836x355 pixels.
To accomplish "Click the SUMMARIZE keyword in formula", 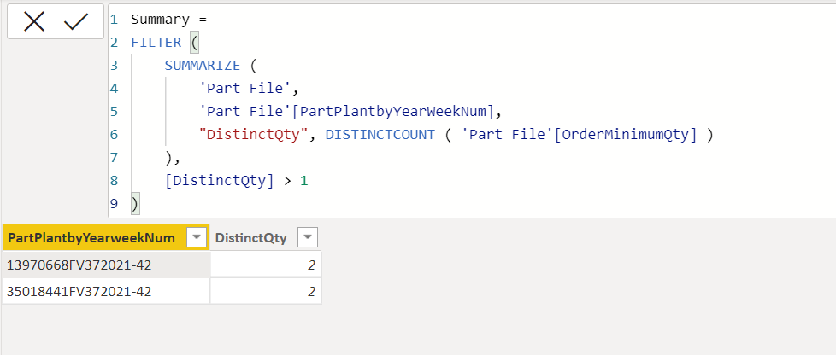I will click(x=203, y=66).
